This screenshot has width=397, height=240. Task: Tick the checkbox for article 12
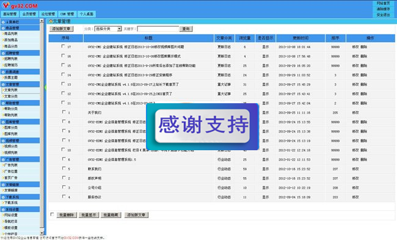click(63, 93)
